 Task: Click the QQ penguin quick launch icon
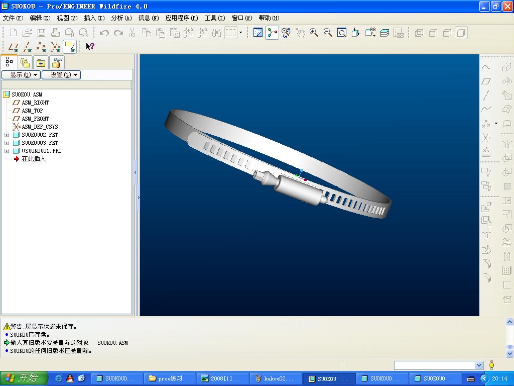coord(70,378)
